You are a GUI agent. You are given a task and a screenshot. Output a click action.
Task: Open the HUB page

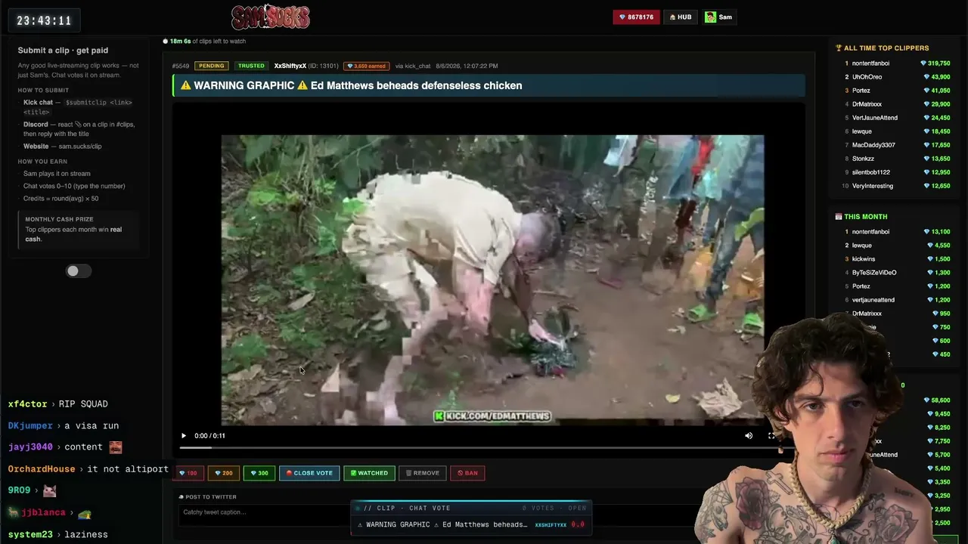(681, 17)
